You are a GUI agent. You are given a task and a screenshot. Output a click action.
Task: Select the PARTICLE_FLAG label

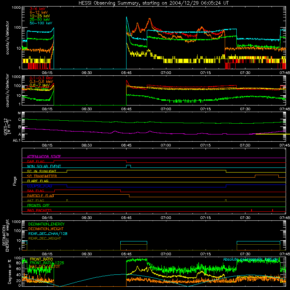tap(41, 196)
